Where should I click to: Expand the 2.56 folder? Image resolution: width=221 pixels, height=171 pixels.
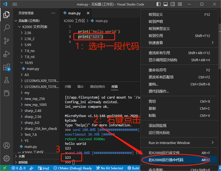(37, 33)
